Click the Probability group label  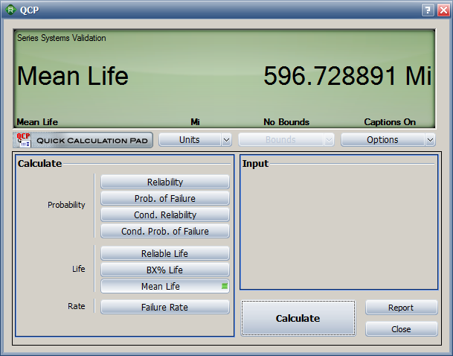pos(66,205)
